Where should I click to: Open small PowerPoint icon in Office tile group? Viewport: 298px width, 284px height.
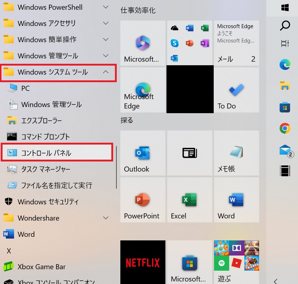click(190, 43)
